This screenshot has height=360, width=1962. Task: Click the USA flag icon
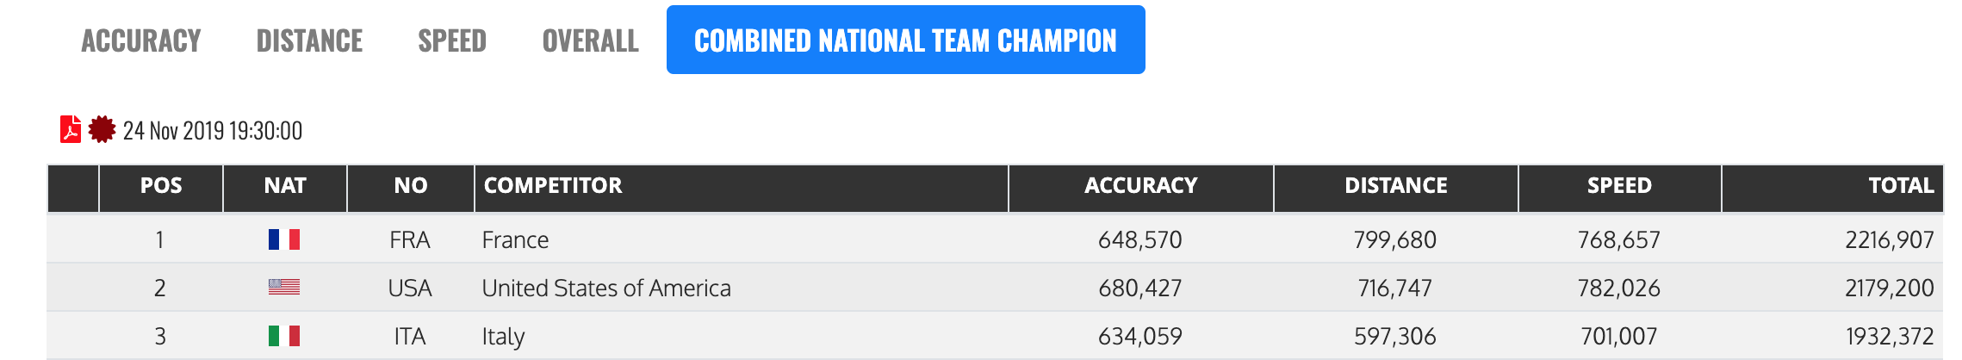[284, 288]
